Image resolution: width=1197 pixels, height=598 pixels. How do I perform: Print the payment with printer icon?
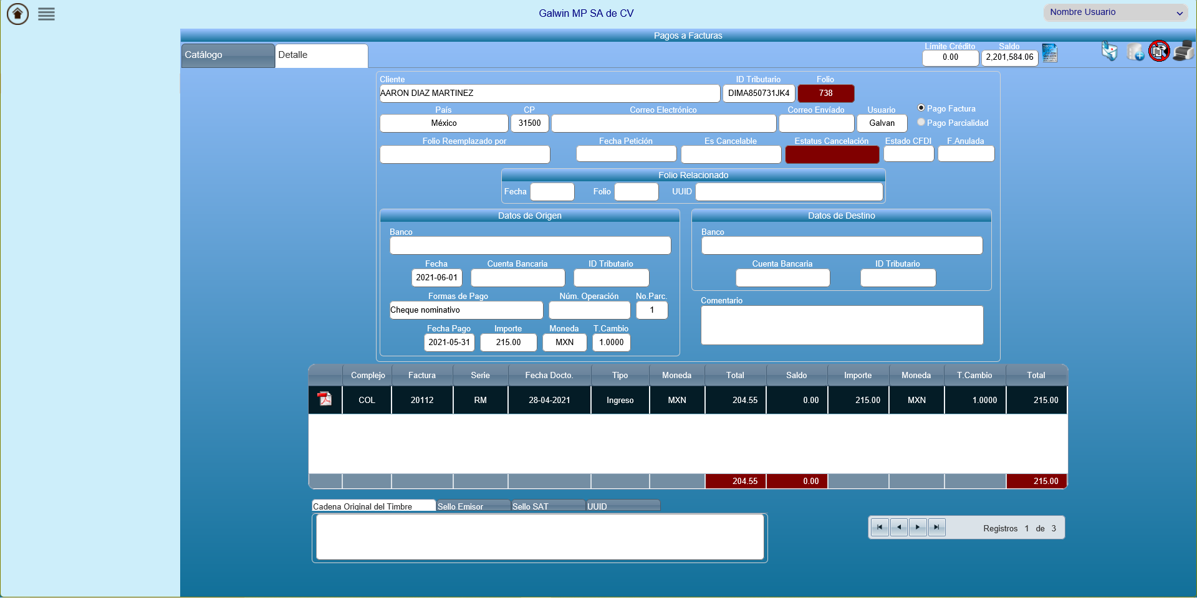point(1183,51)
